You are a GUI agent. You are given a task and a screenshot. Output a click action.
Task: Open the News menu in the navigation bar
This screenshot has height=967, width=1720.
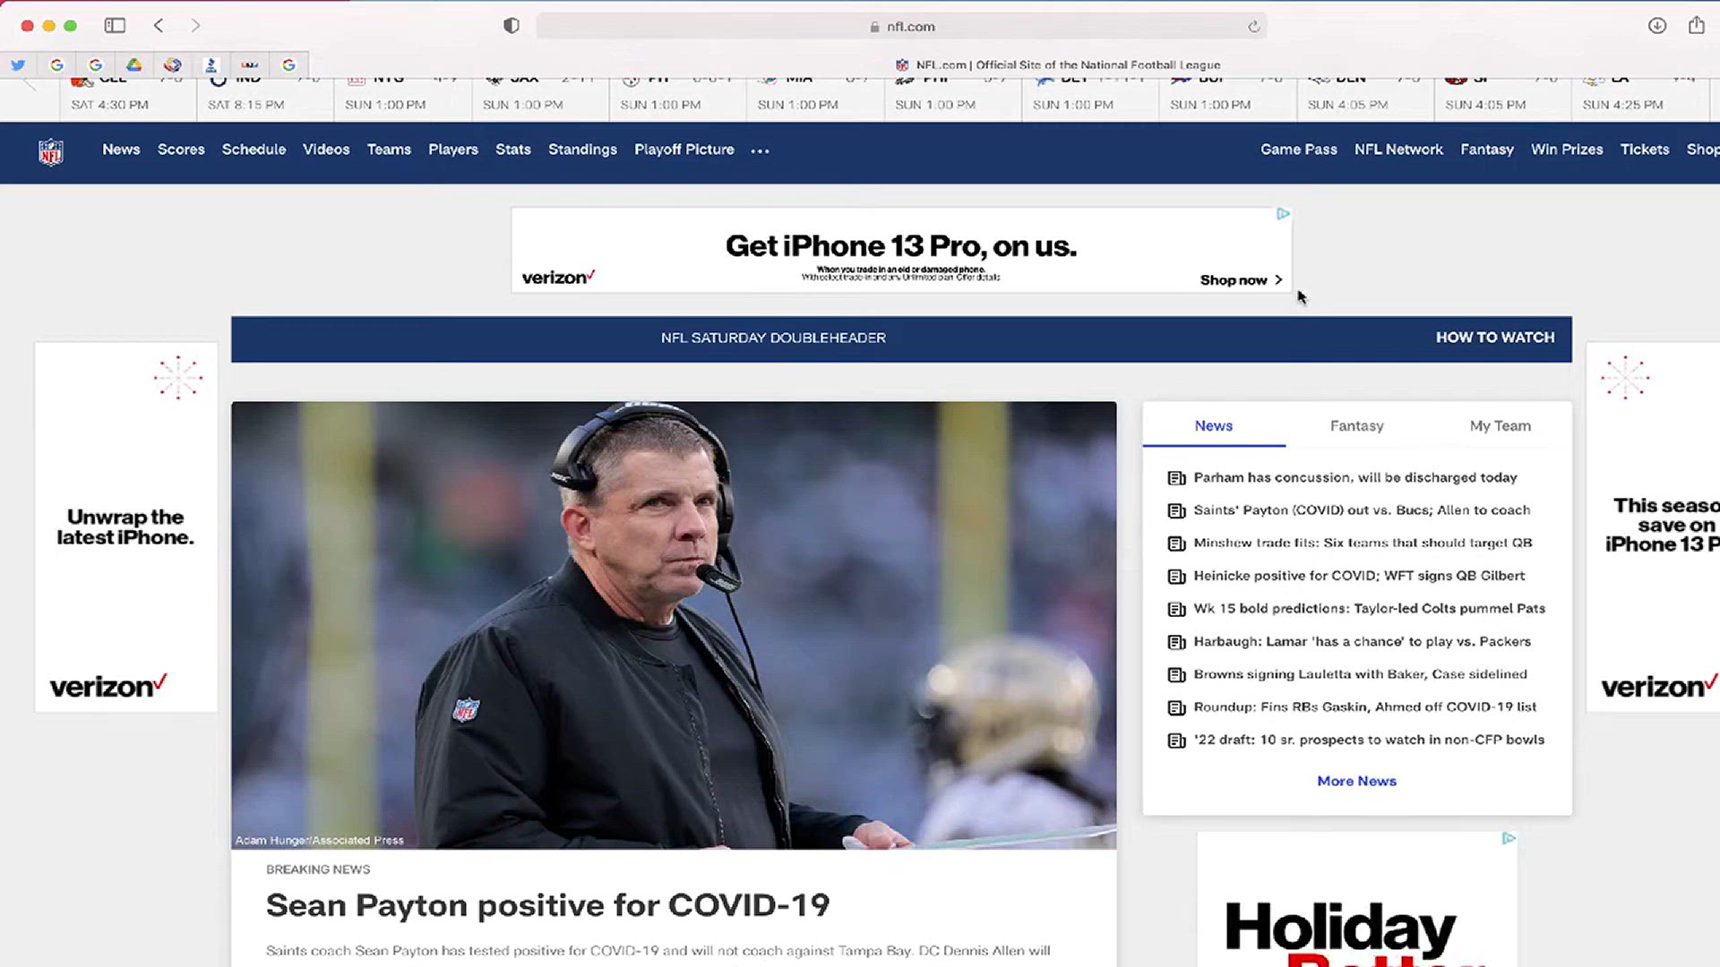tap(121, 150)
